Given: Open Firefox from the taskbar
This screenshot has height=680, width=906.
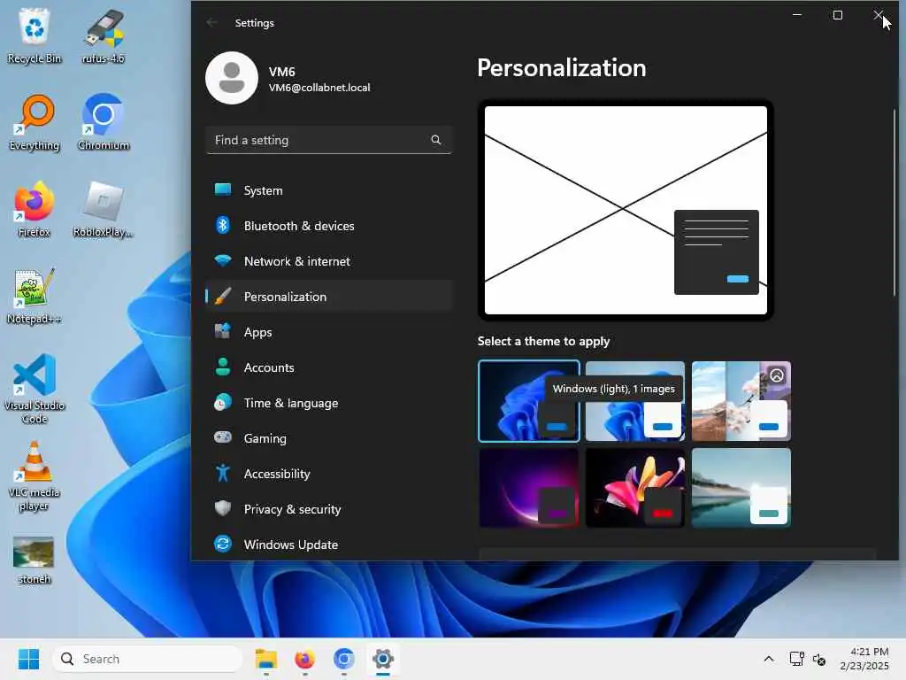Looking at the screenshot, I should tap(305, 659).
